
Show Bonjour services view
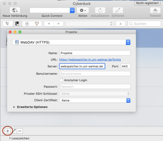tap(37, 24)
